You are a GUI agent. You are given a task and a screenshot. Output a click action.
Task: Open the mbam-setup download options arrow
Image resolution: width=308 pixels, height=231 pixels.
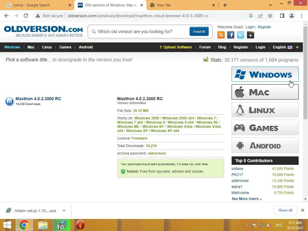click(64, 211)
